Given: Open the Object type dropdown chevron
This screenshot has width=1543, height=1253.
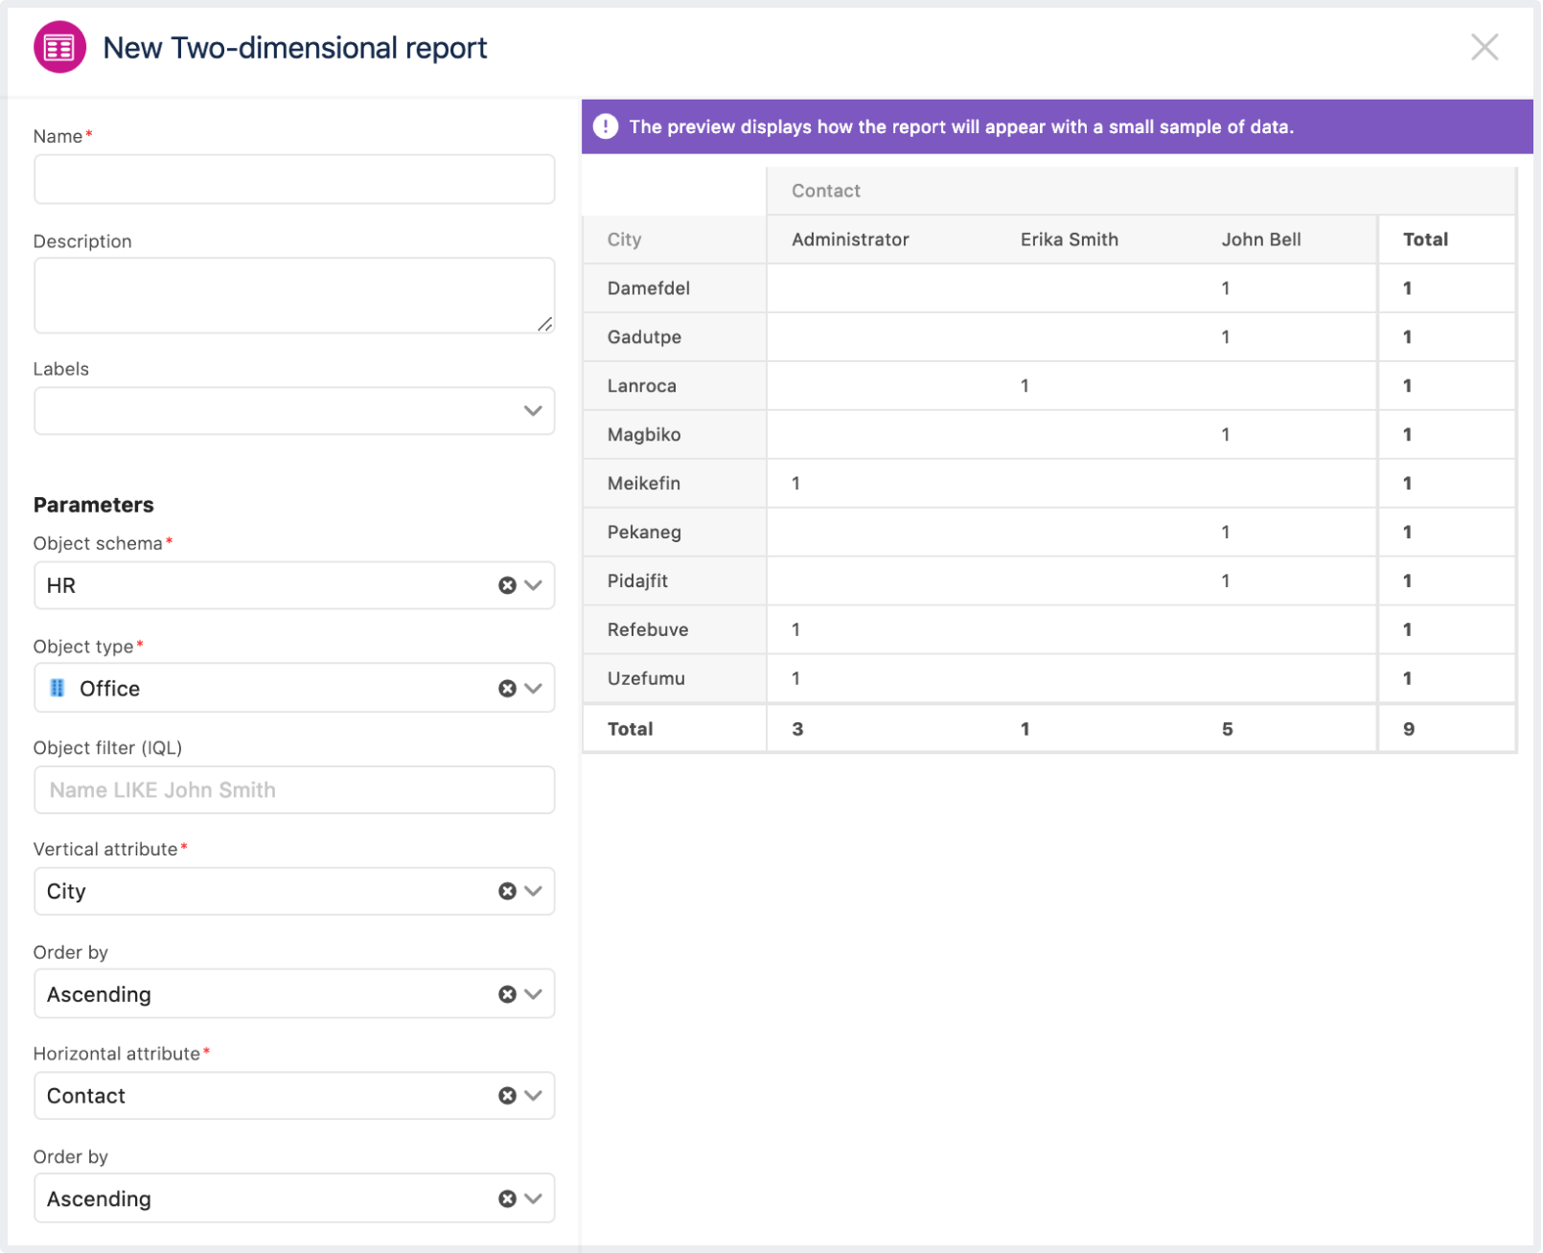Looking at the screenshot, I should 534,689.
